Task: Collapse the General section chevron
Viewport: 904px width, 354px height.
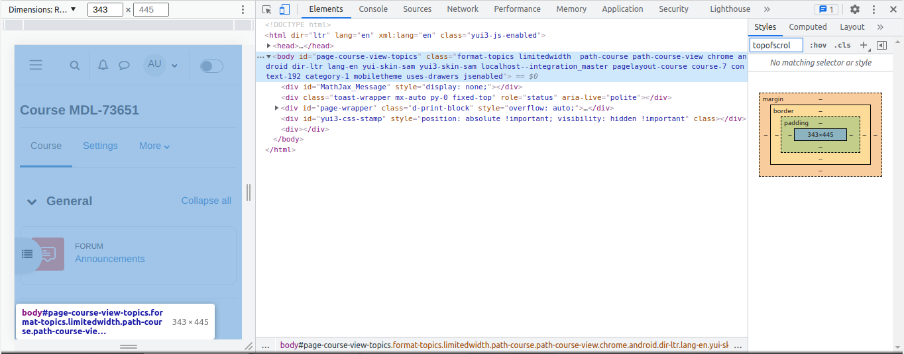Action: (32, 202)
